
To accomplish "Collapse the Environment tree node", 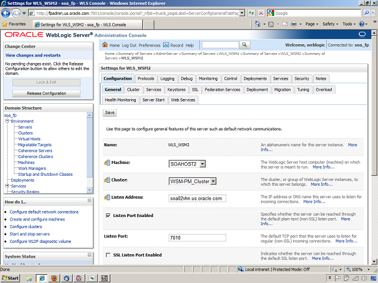I will [x=8, y=121].
